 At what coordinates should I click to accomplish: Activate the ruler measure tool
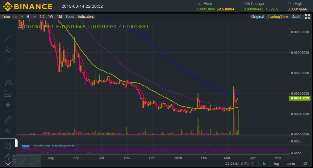pyautogui.click(x=8, y=120)
